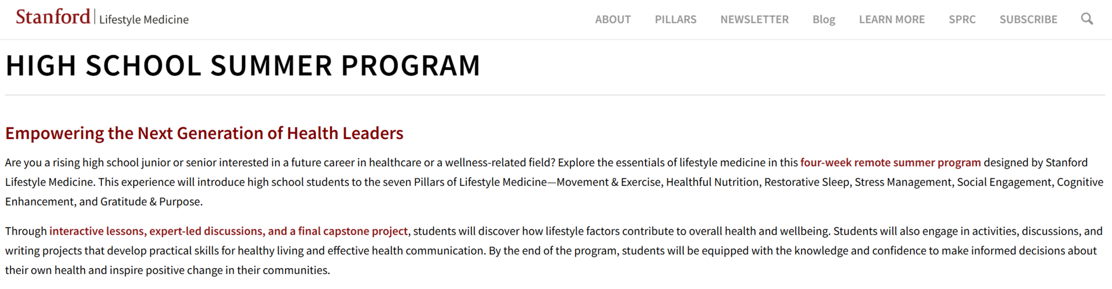1112x289 pixels.
Task: Go to Lifestyle Medicine site title
Action: [x=144, y=20]
